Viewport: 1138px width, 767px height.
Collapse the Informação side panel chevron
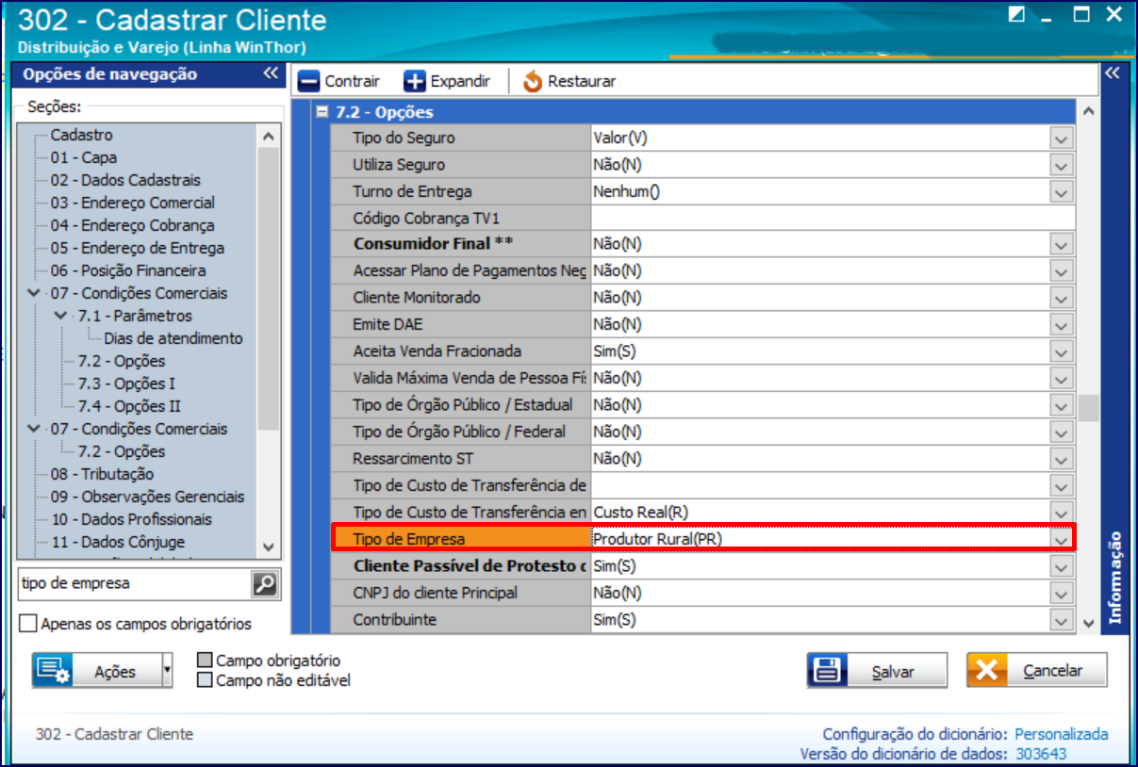[1112, 73]
